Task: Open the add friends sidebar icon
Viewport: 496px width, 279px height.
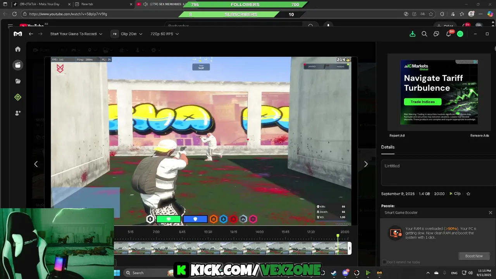Action: tap(18, 113)
